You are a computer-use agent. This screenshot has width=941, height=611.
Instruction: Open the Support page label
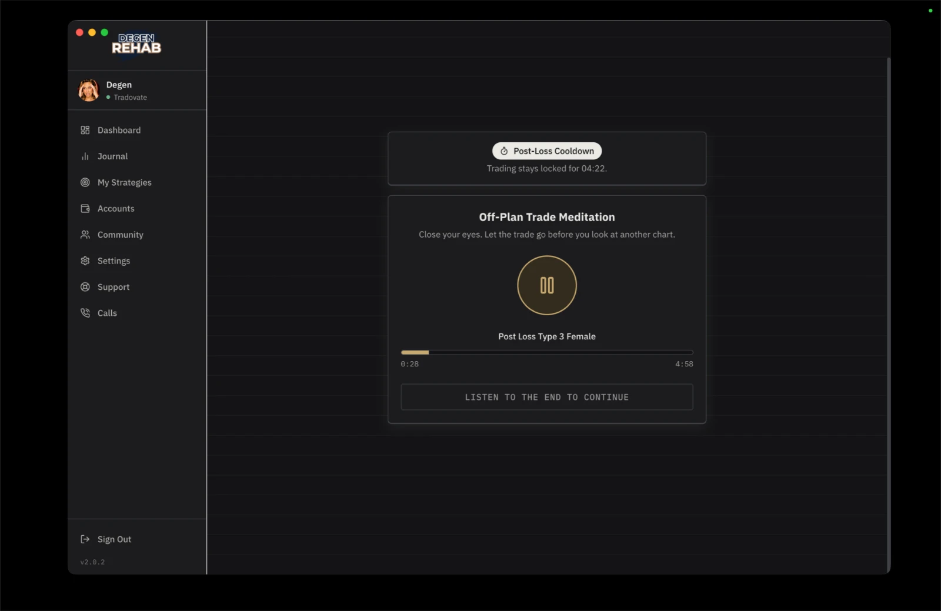[114, 287]
